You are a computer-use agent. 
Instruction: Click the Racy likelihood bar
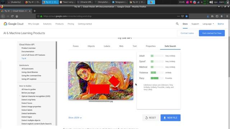pos(157,78)
